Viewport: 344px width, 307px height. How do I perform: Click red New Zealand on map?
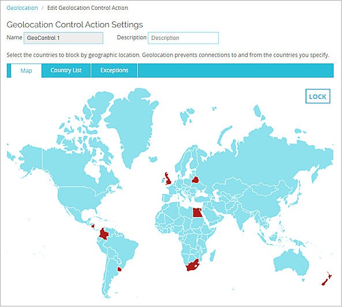coord(326,279)
